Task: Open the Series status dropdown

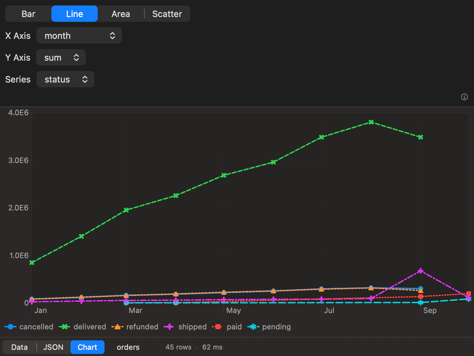Action: coord(65,79)
